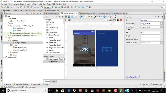Viewport: 166px width, 93px height.
Task: Select background.png in the project tree
Action: (20, 43)
